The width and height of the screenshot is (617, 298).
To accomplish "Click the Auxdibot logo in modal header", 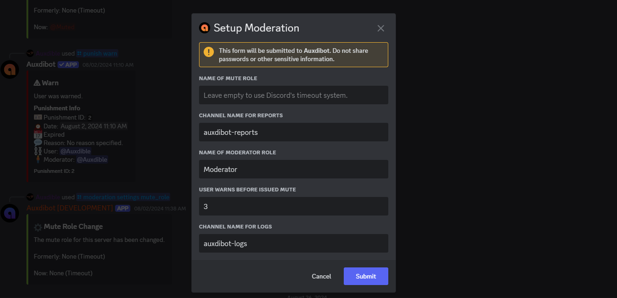I will (205, 28).
